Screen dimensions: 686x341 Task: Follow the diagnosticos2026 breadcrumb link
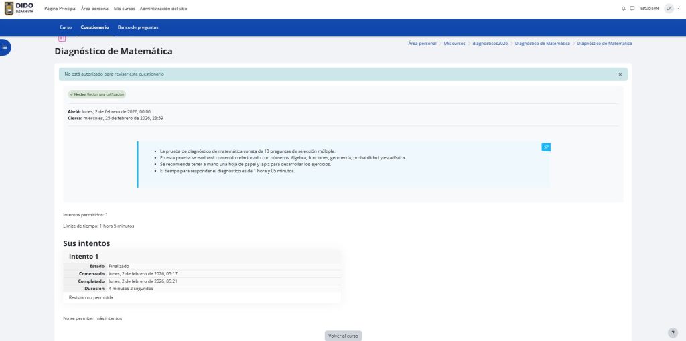tap(490, 43)
